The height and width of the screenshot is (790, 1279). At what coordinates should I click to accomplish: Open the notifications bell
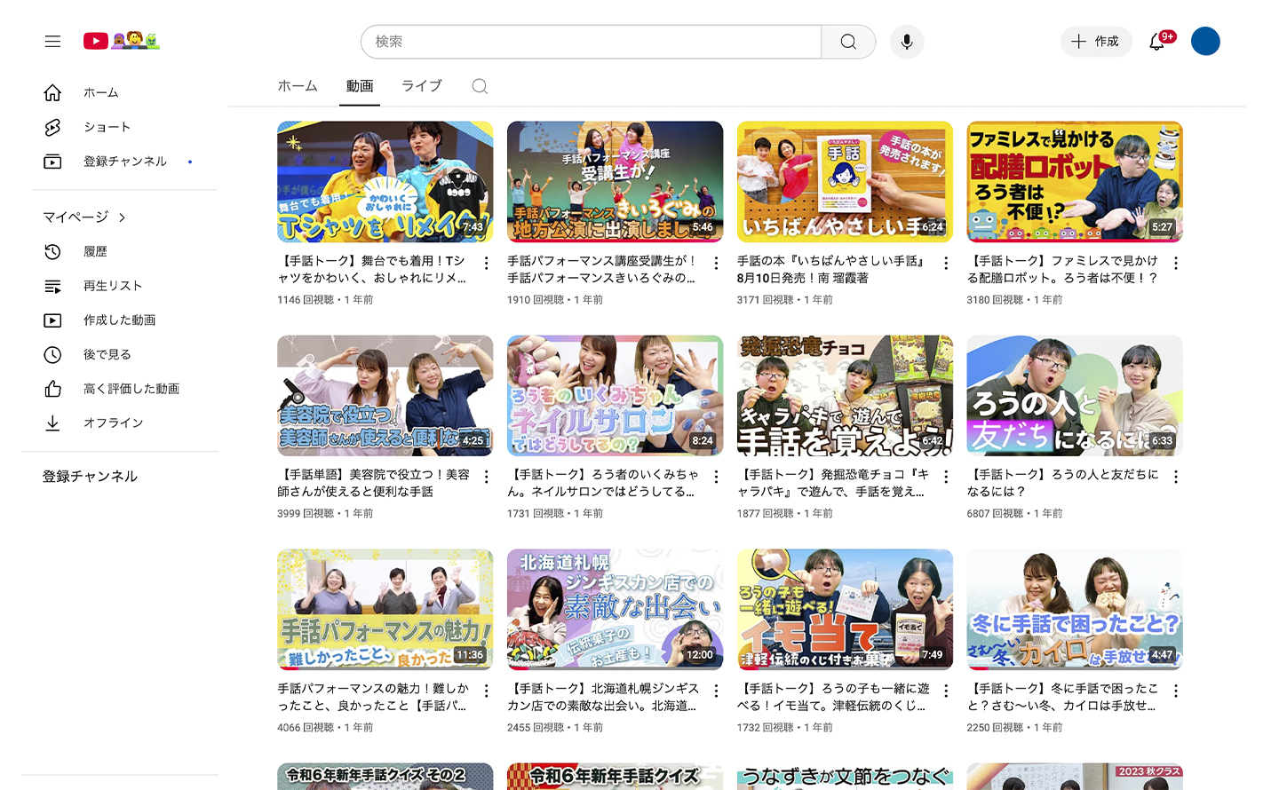(1156, 42)
